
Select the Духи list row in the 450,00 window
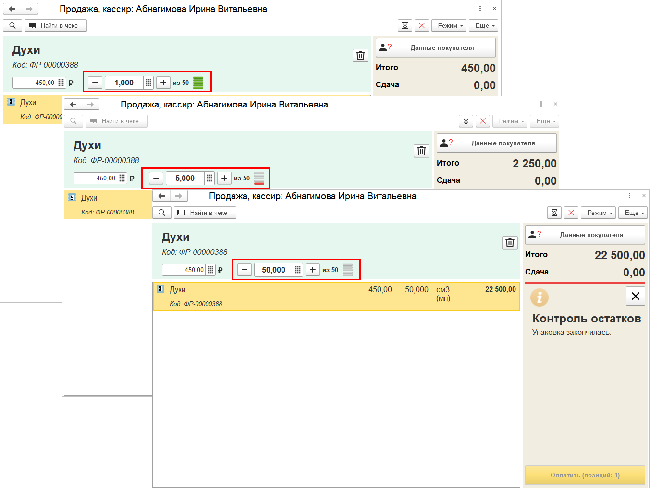(x=33, y=109)
